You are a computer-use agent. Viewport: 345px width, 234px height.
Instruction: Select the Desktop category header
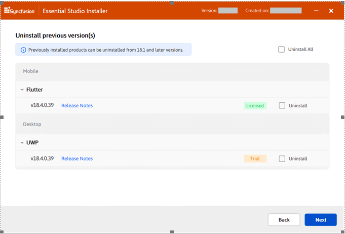pyautogui.click(x=32, y=124)
